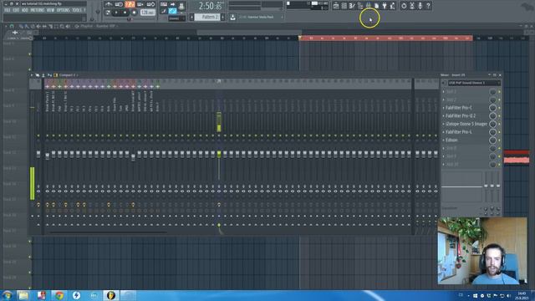The width and height of the screenshot is (535, 301).
Task: Open the USB PnP Sound Device input dropdown
Action: pyautogui.click(x=474, y=83)
